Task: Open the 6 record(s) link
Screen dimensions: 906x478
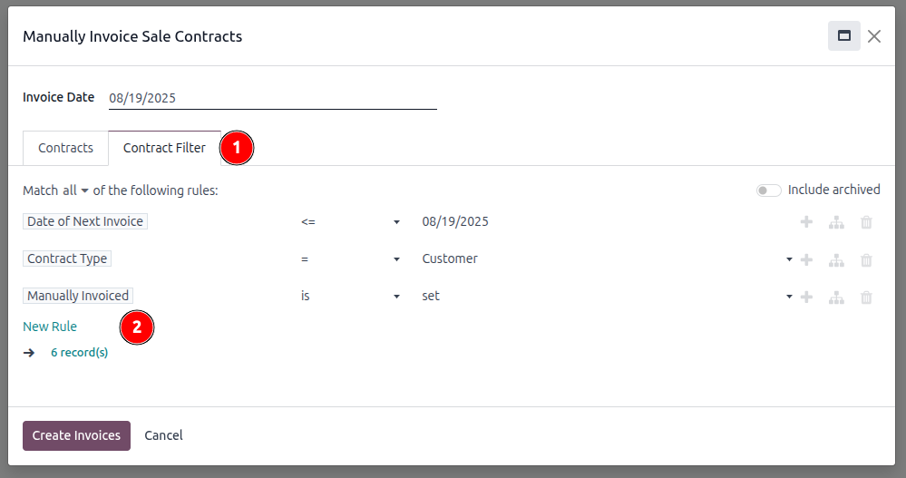Action: pyautogui.click(x=79, y=353)
